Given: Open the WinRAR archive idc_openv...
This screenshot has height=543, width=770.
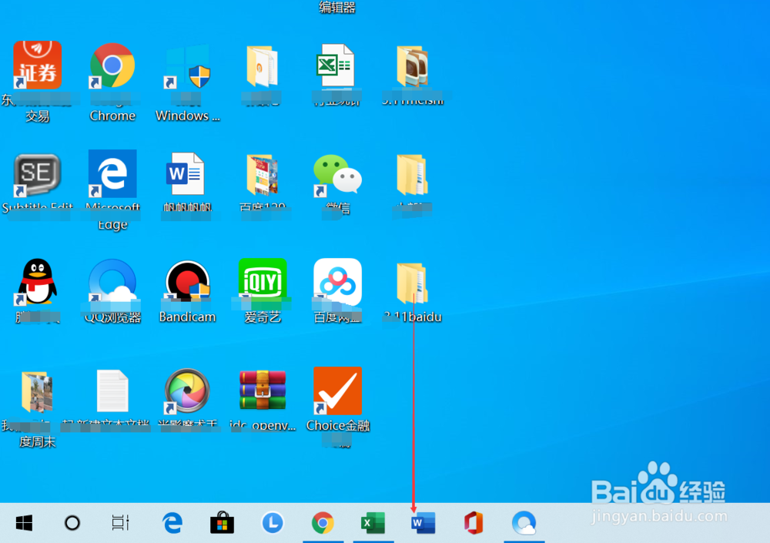Looking at the screenshot, I should (x=263, y=390).
